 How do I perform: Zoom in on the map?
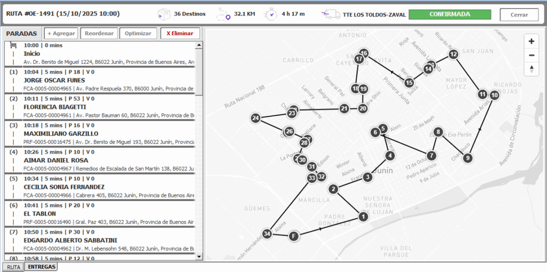tap(531, 42)
